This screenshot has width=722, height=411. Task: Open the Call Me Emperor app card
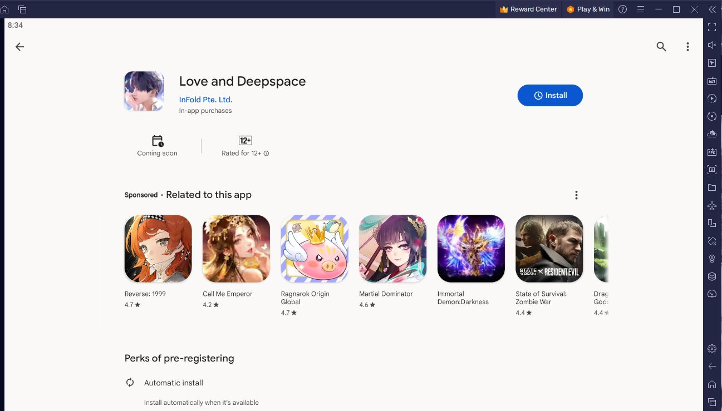click(236, 262)
